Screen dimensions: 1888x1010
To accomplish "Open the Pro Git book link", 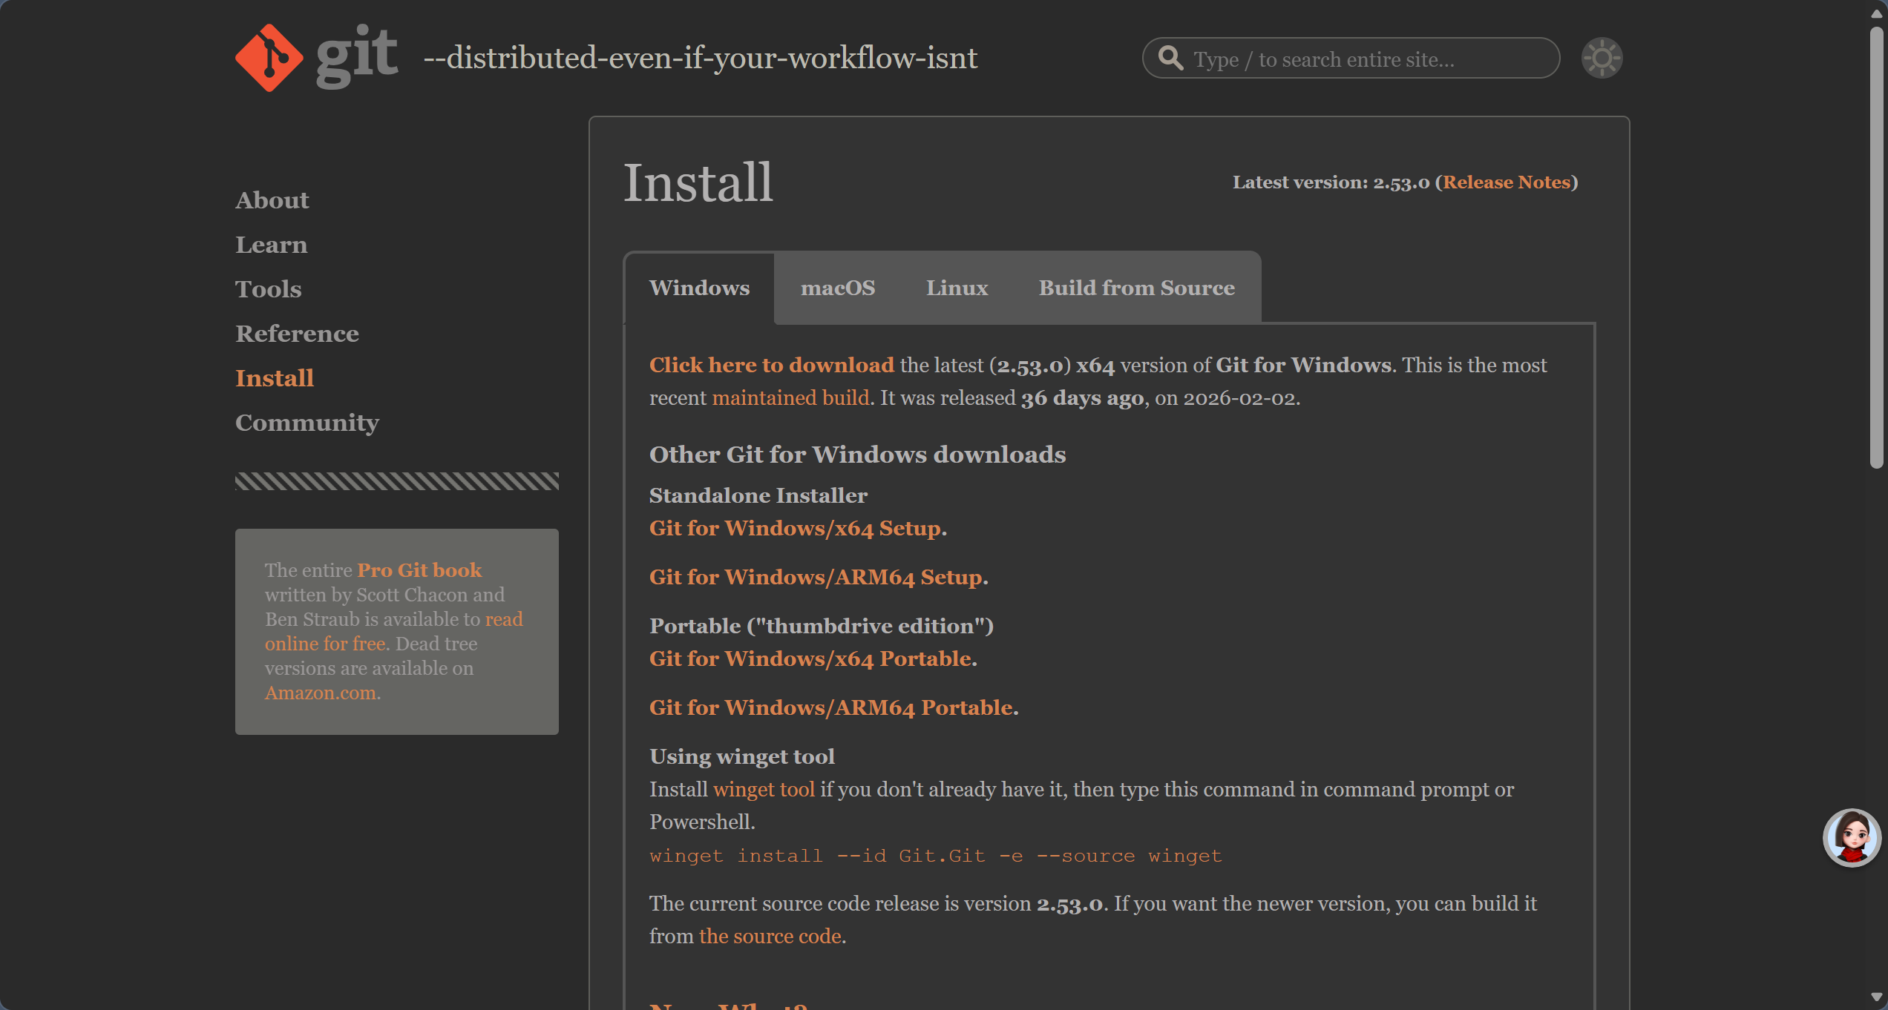I will [x=419, y=570].
